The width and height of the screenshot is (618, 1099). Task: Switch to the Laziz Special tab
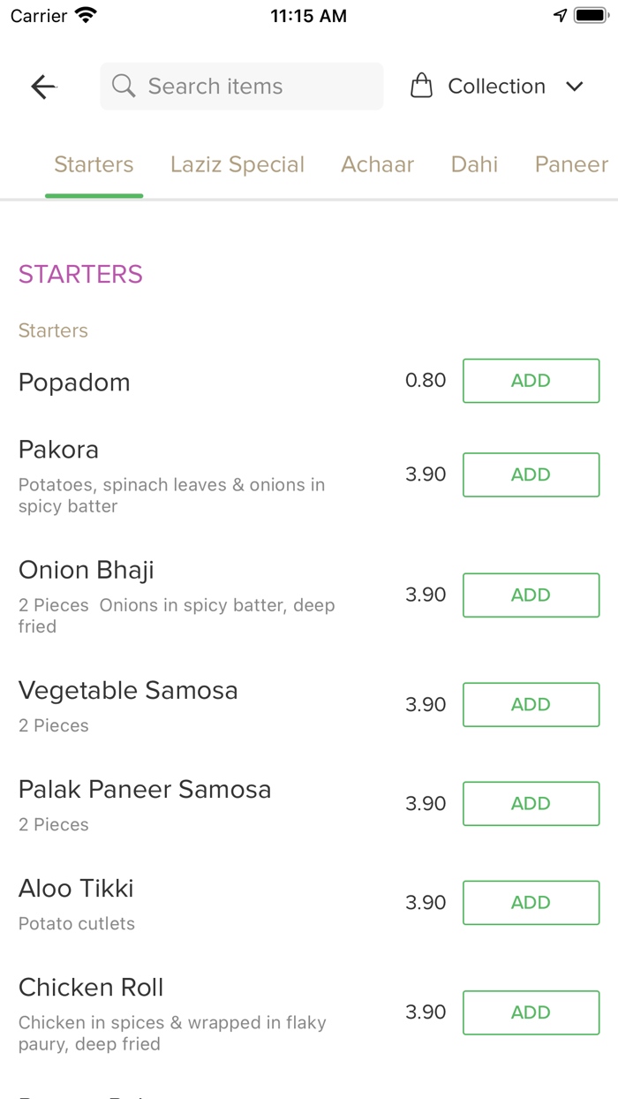point(237,164)
